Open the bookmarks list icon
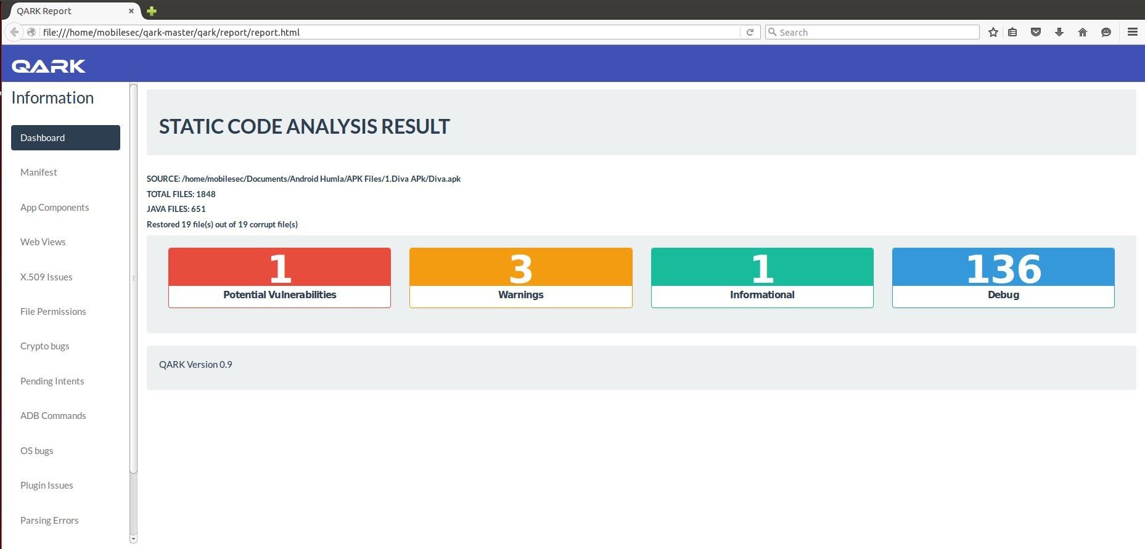Viewport: 1145px width, 549px height. (1012, 32)
